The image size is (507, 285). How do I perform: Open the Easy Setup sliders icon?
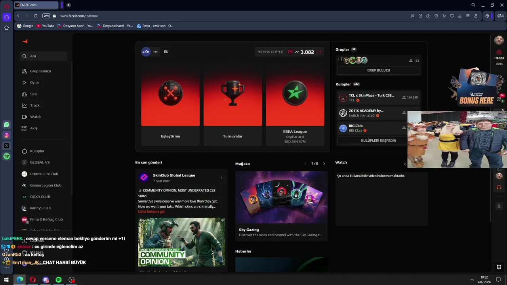coord(468,16)
